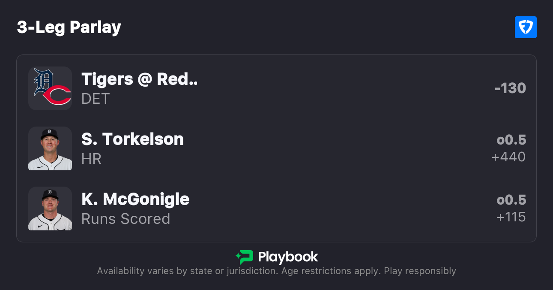Click the 'DET' moneyline pick label
The image size is (553, 290).
pos(96,99)
